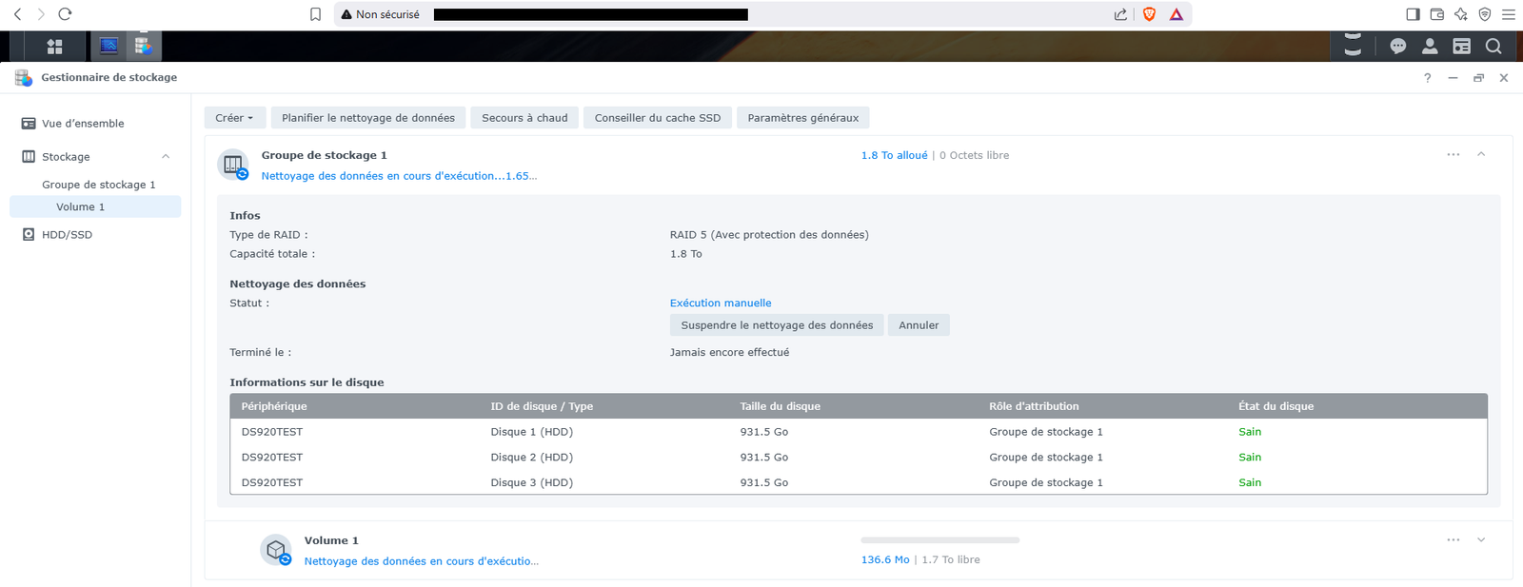Image resolution: width=1523 pixels, height=587 pixels.
Task: Click the ID de disque / Type header
Action: 604,406
